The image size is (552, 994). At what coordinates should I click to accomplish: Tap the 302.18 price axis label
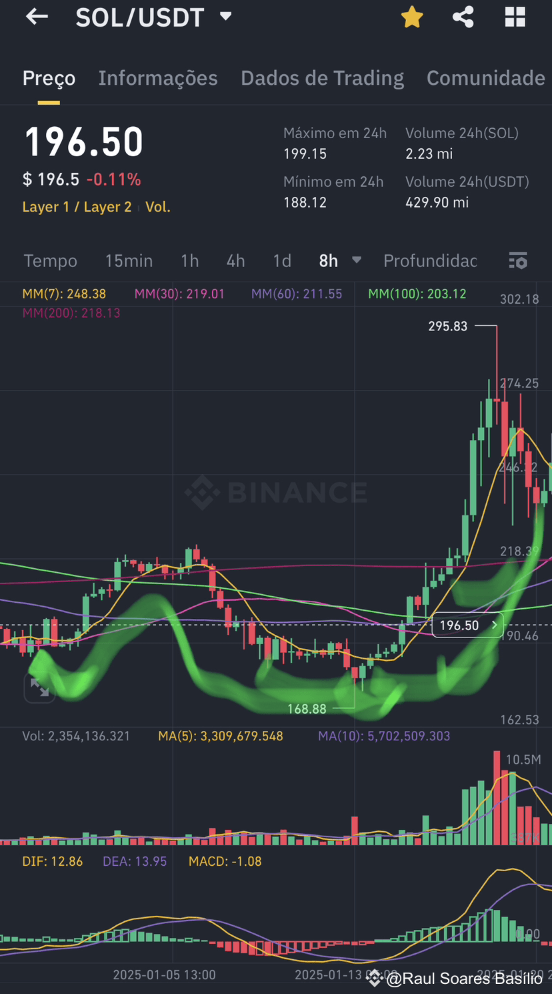[519, 299]
